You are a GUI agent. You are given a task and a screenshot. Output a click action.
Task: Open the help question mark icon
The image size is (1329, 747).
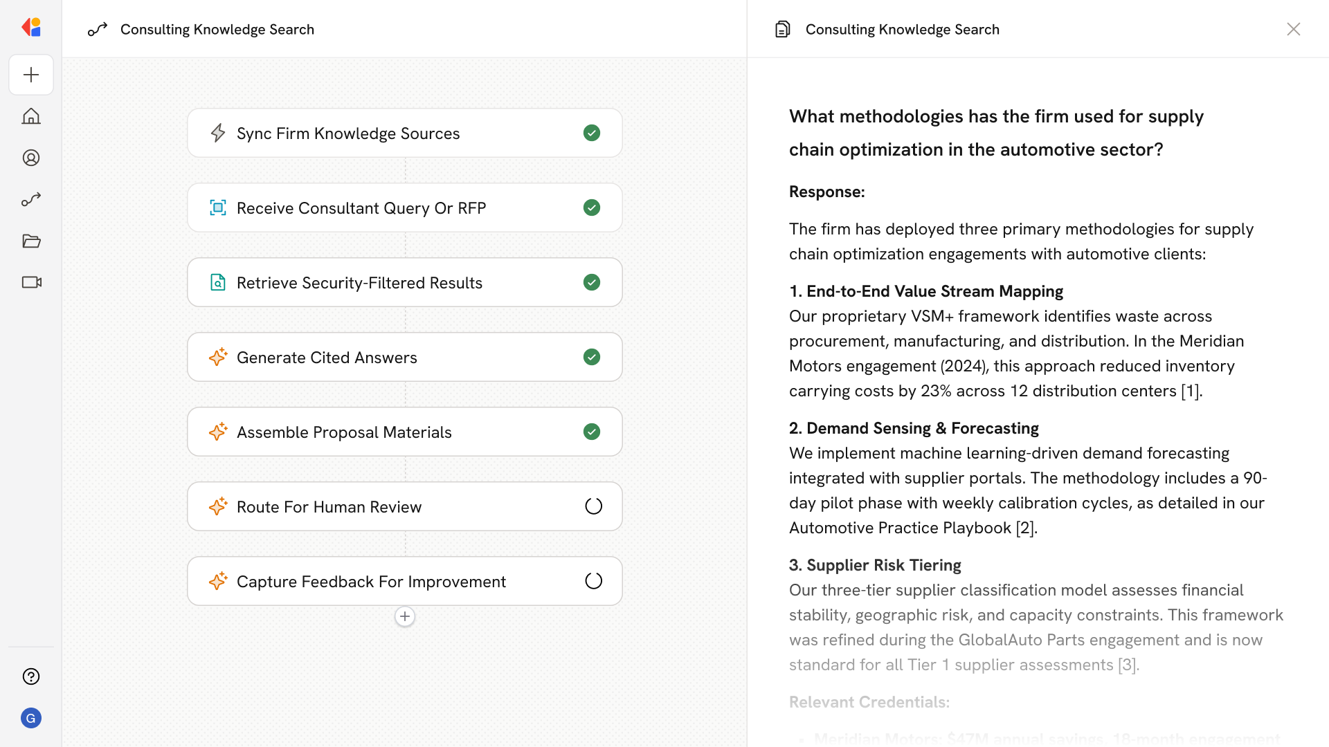(31, 676)
